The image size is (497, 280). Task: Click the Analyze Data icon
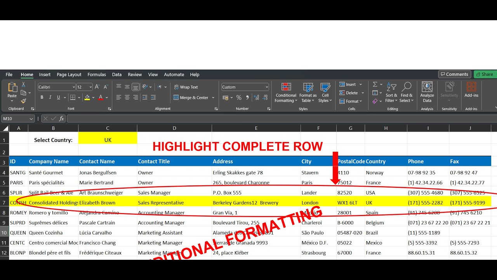pos(427,93)
